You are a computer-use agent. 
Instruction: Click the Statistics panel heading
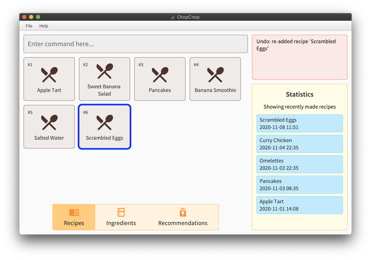[x=300, y=94]
